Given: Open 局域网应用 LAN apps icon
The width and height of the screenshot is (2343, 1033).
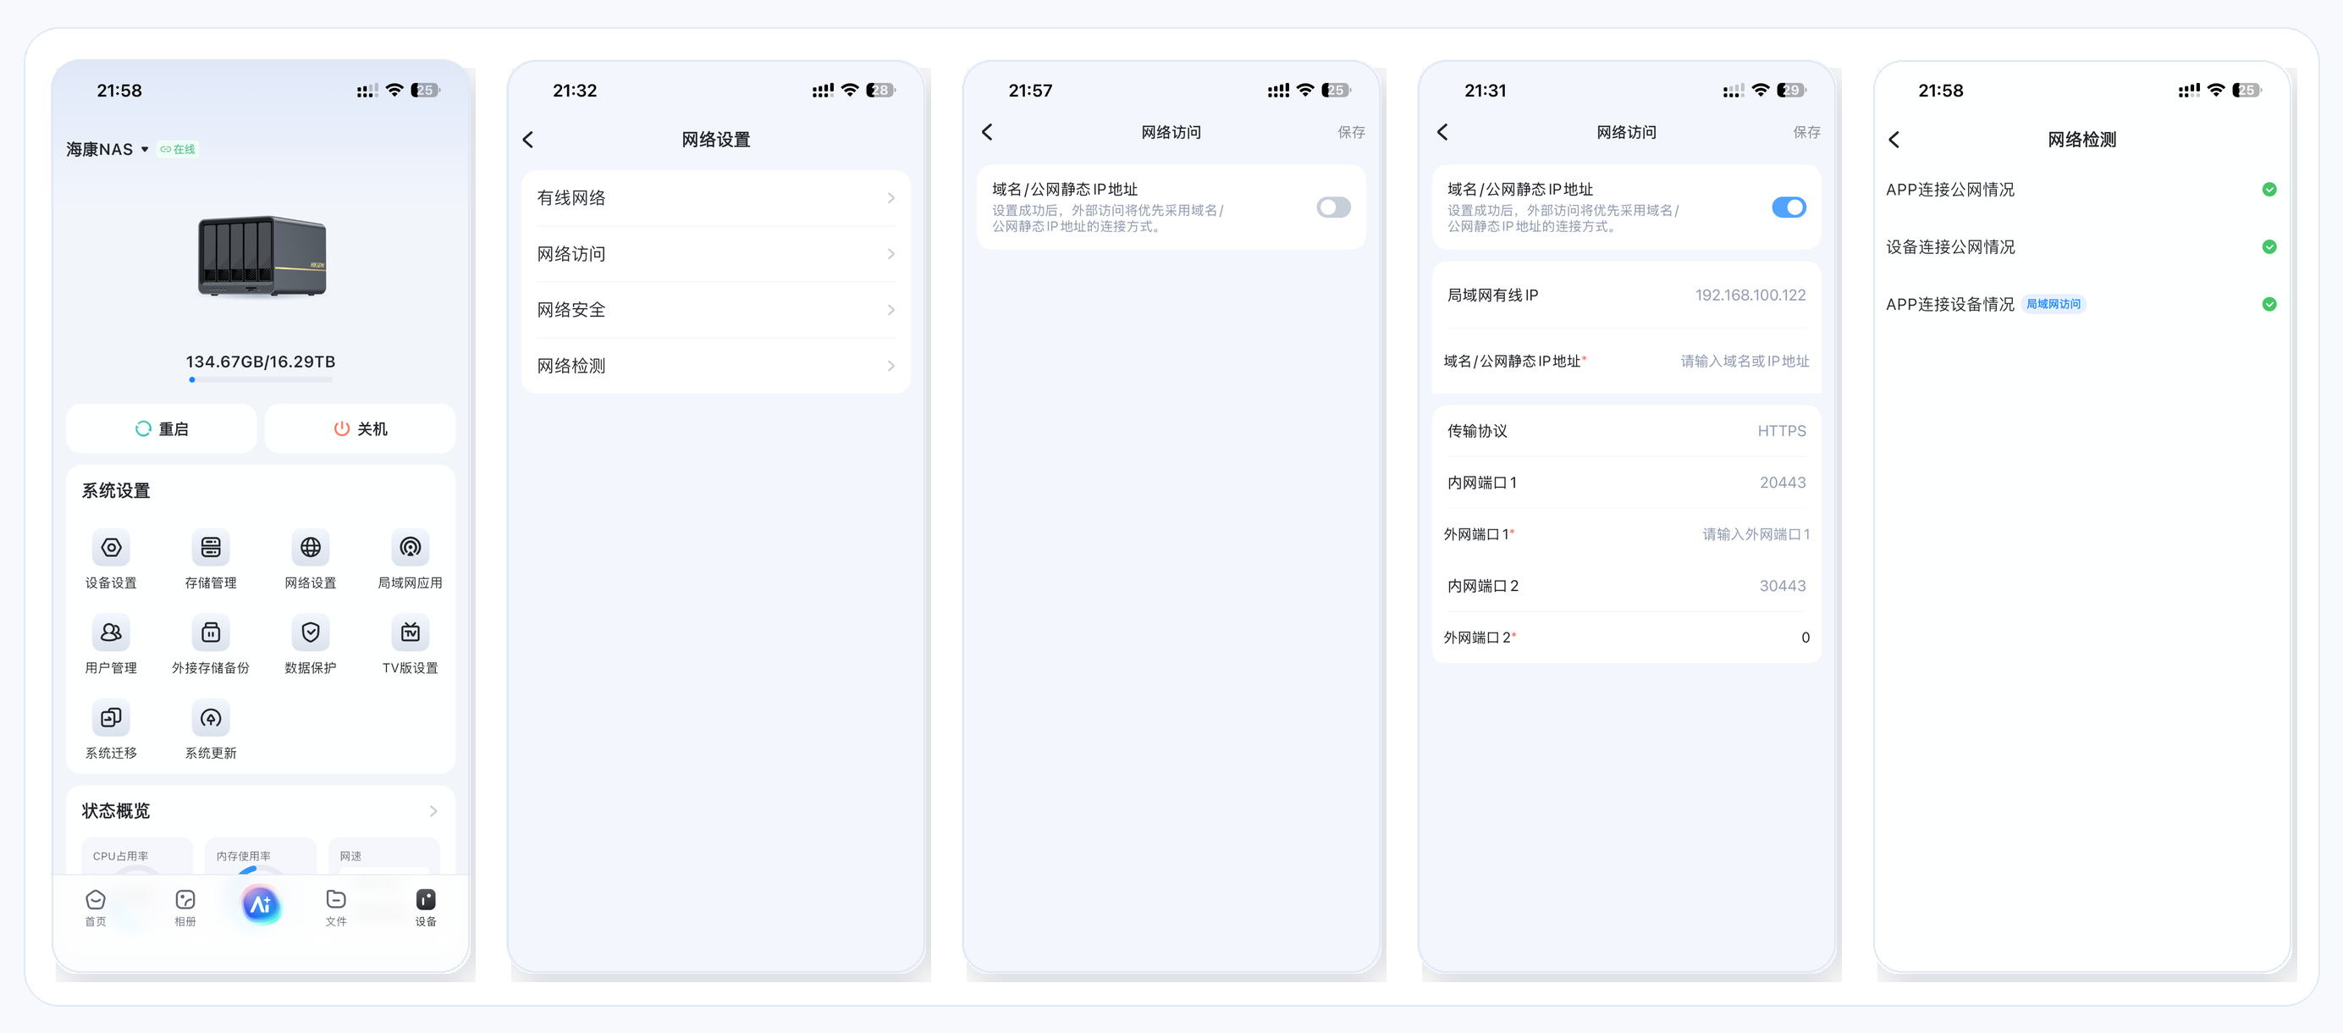Looking at the screenshot, I should pyautogui.click(x=411, y=547).
